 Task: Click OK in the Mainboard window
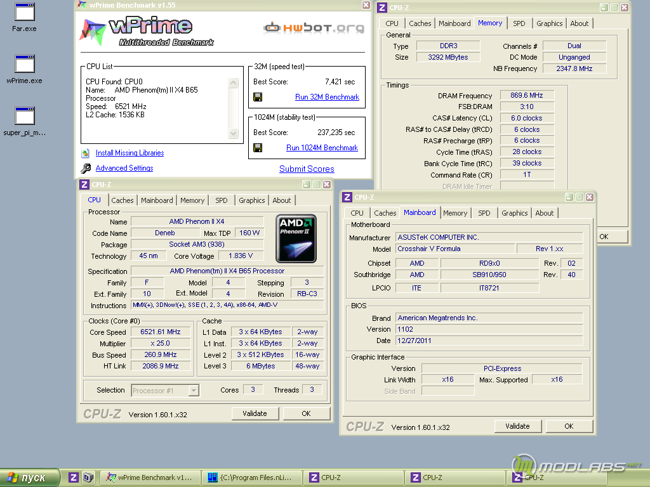point(569,426)
